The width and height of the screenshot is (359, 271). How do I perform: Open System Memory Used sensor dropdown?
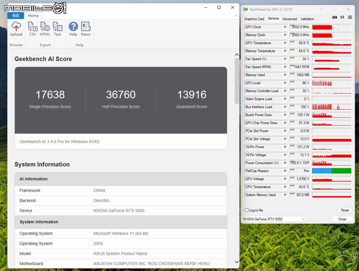(x=285, y=195)
